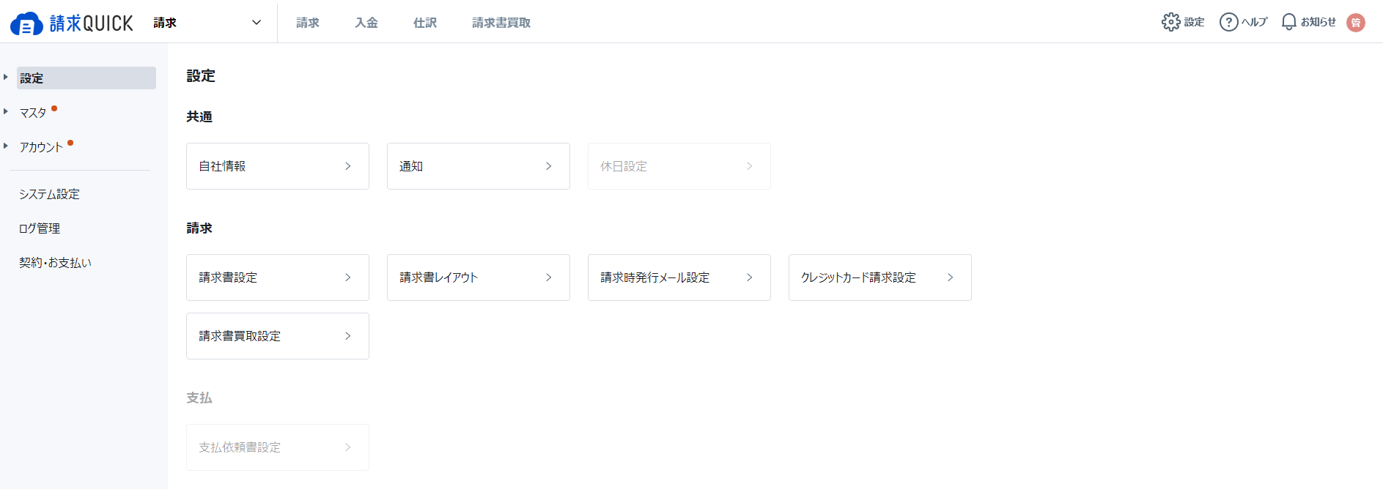The width and height of the screenshot is (1383, 492).
Task: Click the user avatar icon
Action: [x=1356, y=23]
